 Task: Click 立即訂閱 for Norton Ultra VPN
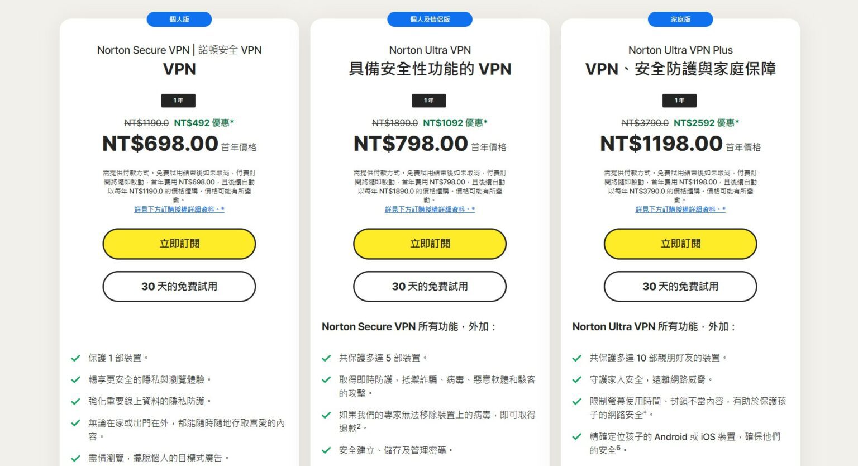[x=429, y=244]
